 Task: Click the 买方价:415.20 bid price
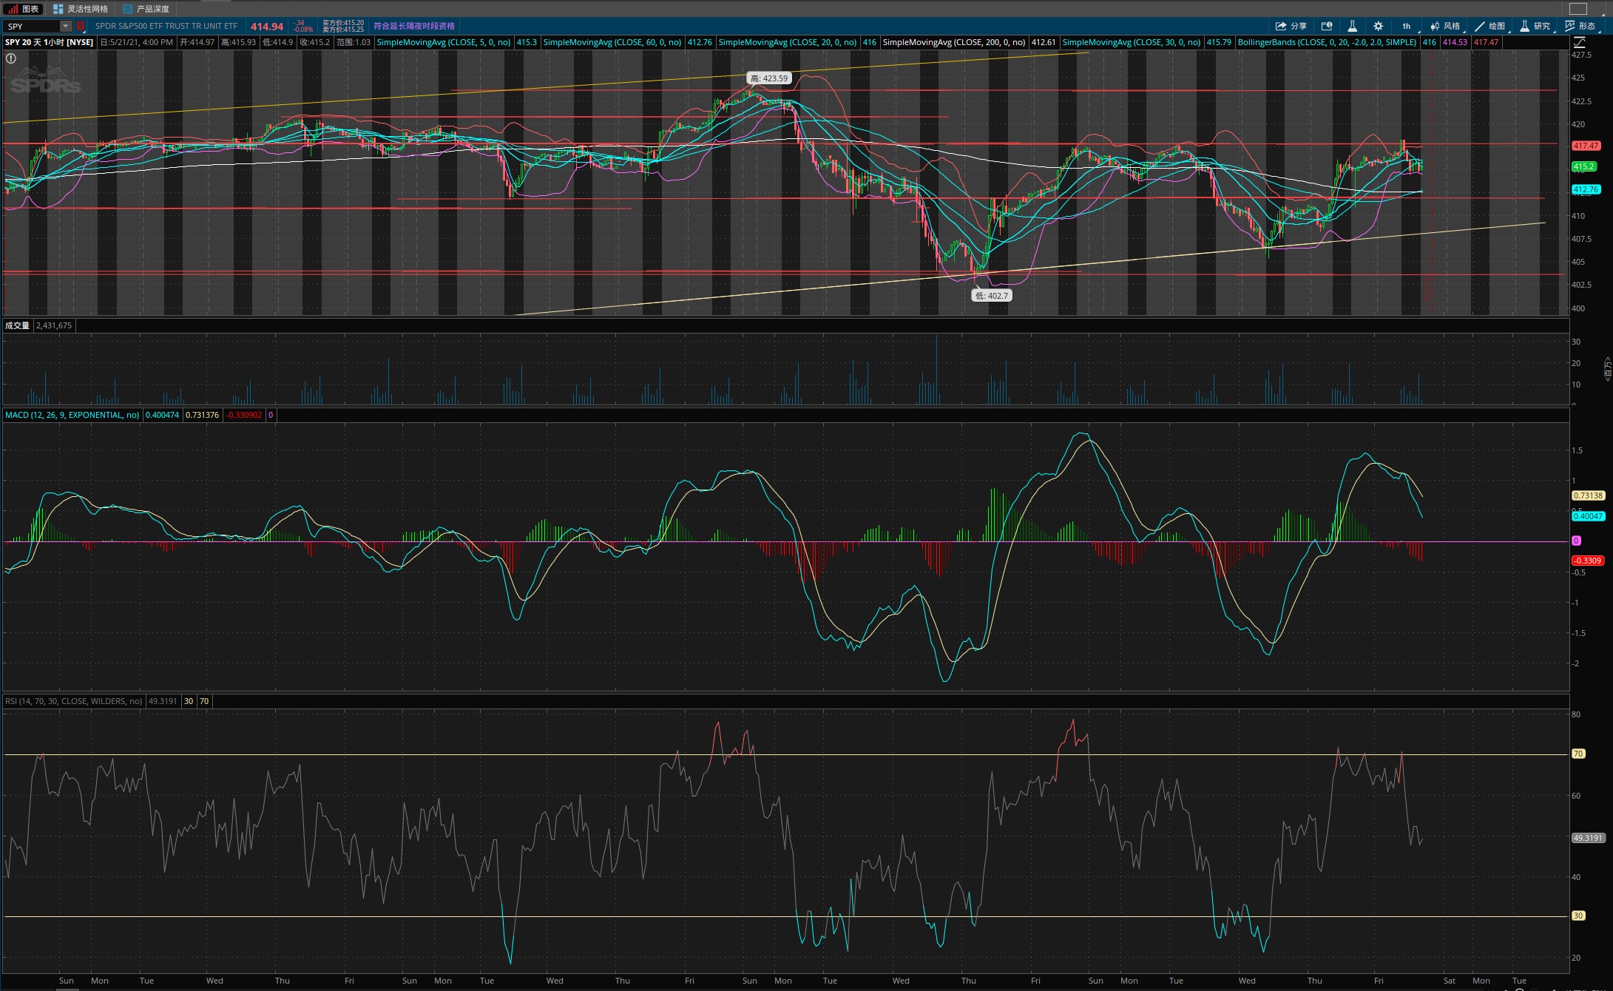[343, 23]
